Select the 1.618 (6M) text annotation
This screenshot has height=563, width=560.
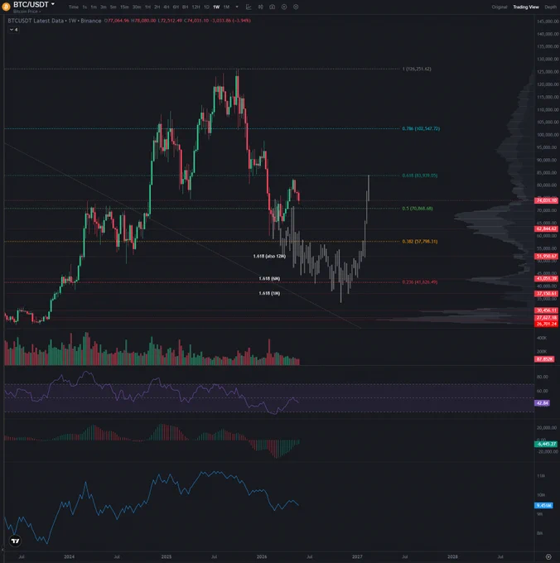click(x=269, y=279)
